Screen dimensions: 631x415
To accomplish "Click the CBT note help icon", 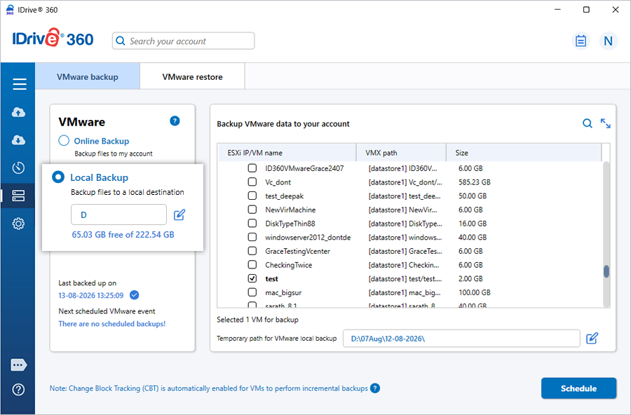I will pos(375,388).
